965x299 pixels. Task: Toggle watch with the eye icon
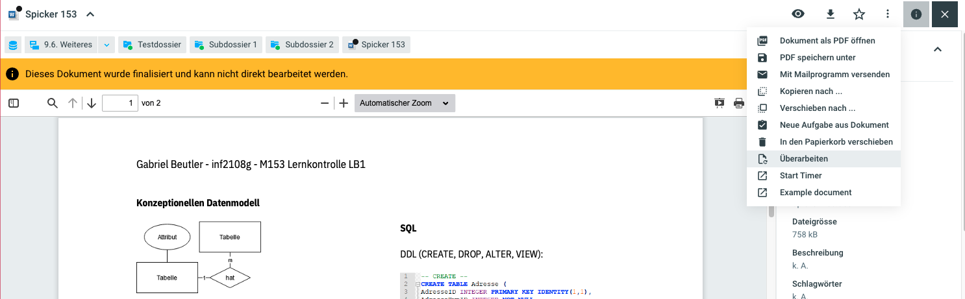click(x=798, y=14)
